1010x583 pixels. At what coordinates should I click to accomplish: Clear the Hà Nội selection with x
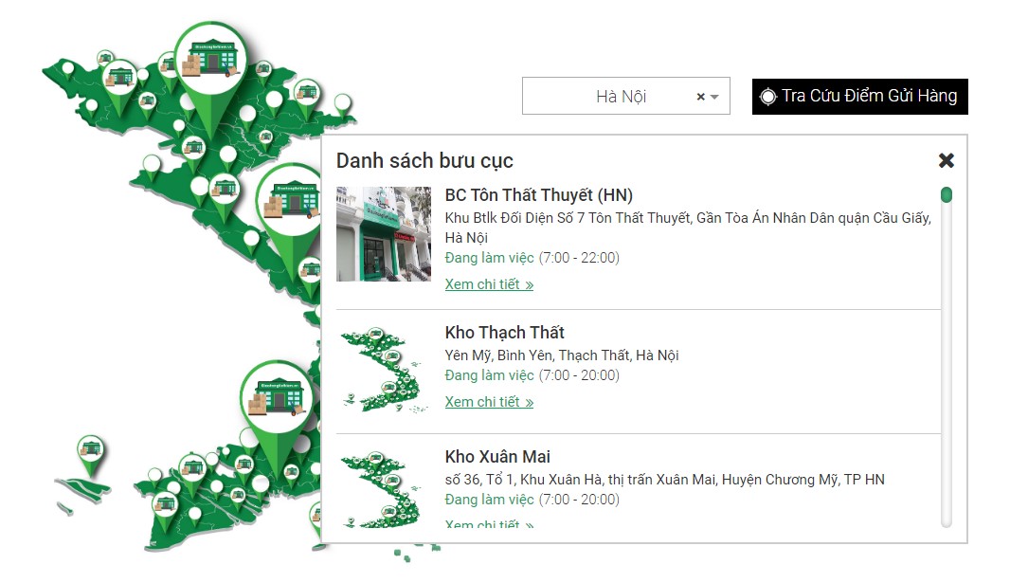[701, 97]
